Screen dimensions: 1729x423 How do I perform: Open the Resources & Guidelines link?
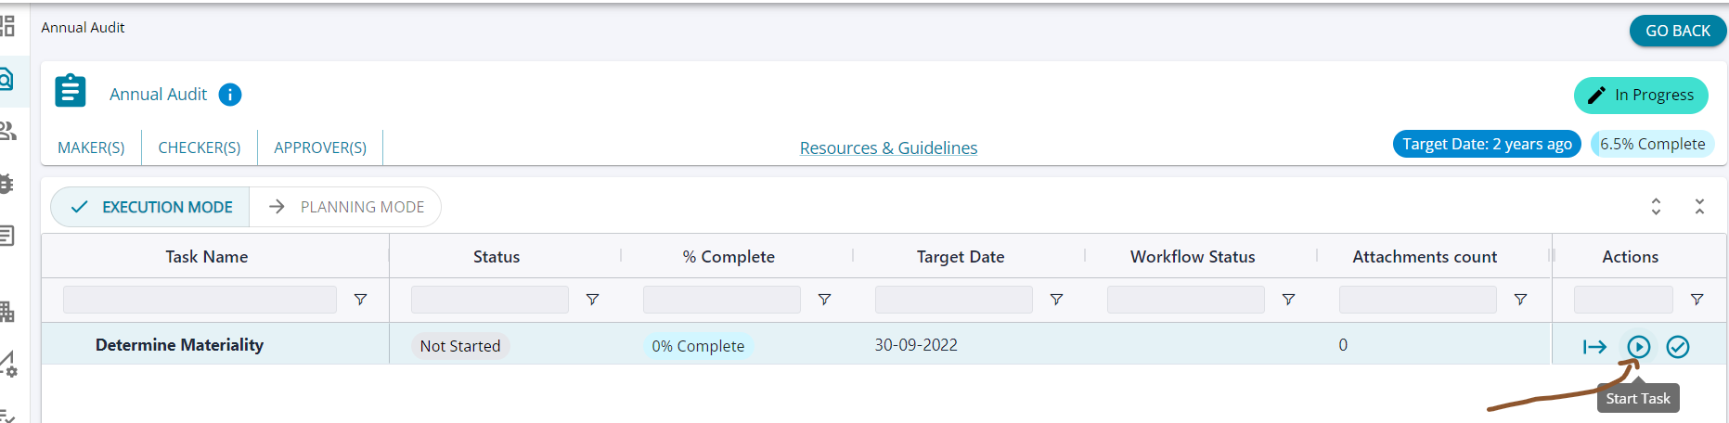coord(888,147)
